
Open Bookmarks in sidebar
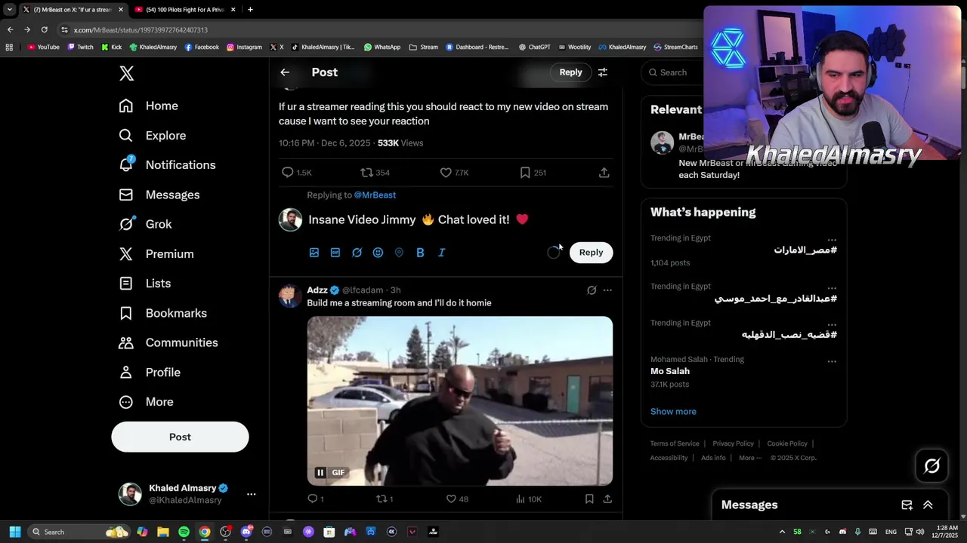point(163,313)
